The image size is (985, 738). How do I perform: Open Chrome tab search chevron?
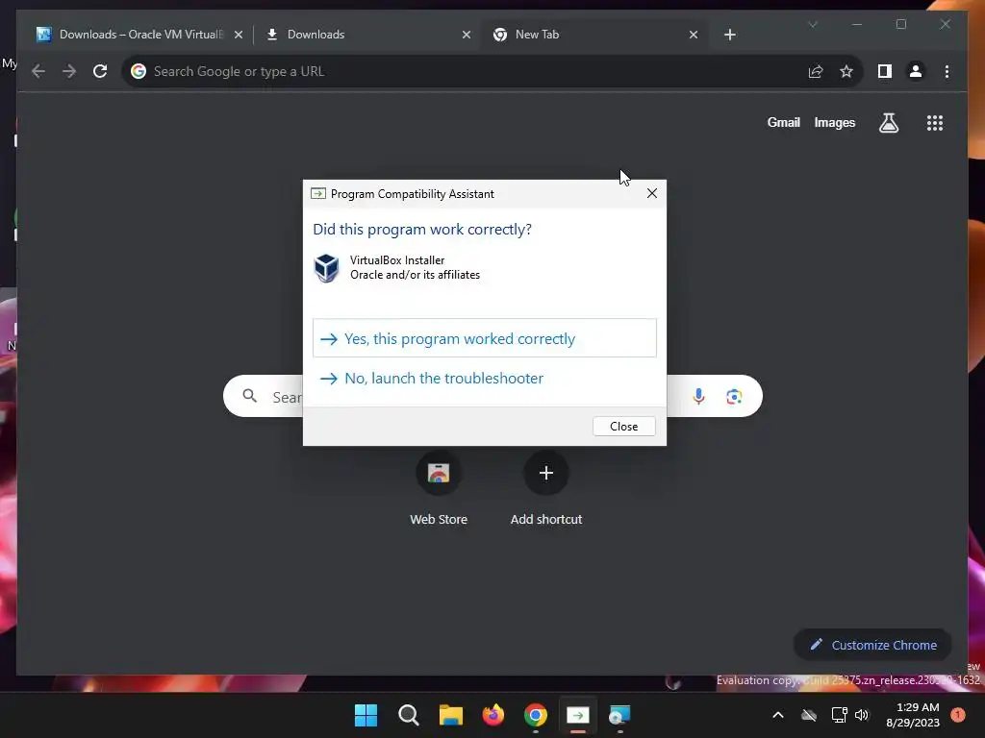click(x=813, y=24)
